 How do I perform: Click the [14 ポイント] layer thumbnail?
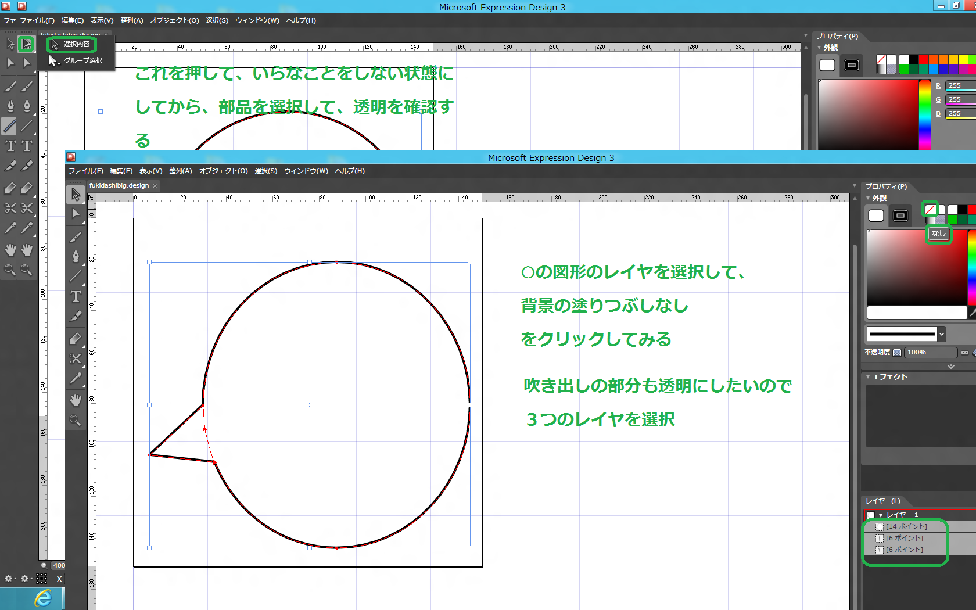880,527
